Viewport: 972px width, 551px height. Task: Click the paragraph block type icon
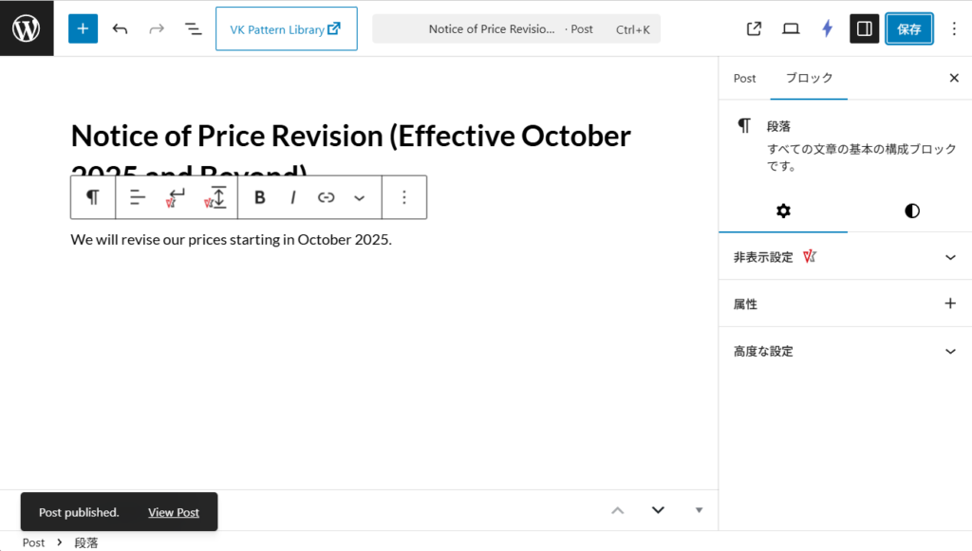(x=93, y=197)
